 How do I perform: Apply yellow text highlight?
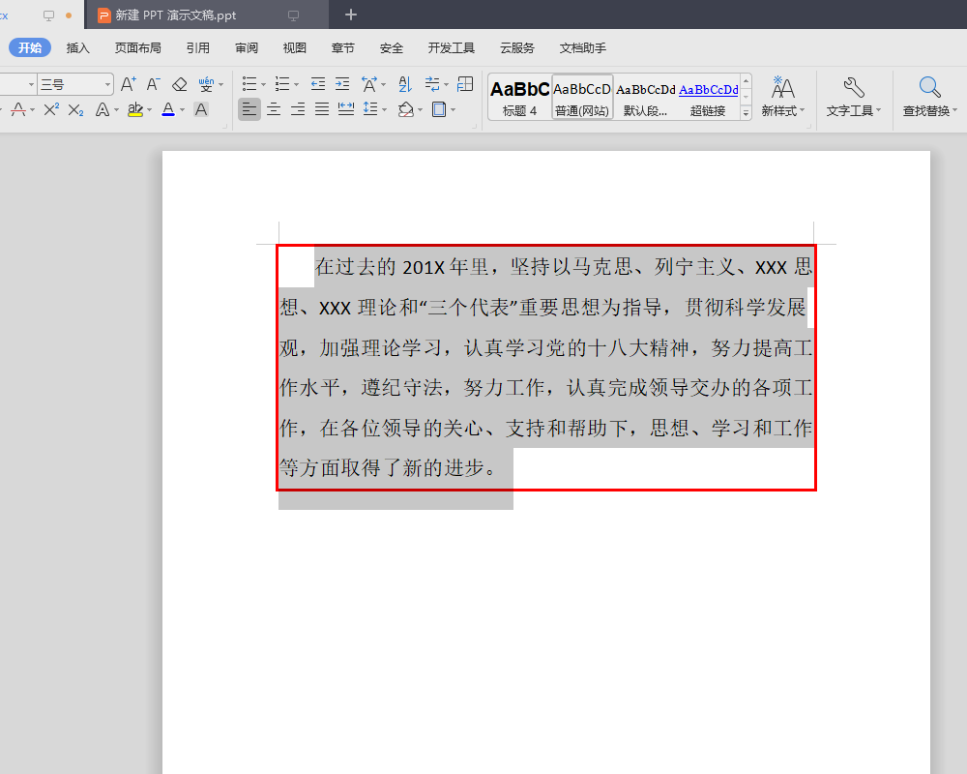(135, 110)
